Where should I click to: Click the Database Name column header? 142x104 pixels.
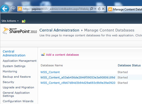coord(52,65)
